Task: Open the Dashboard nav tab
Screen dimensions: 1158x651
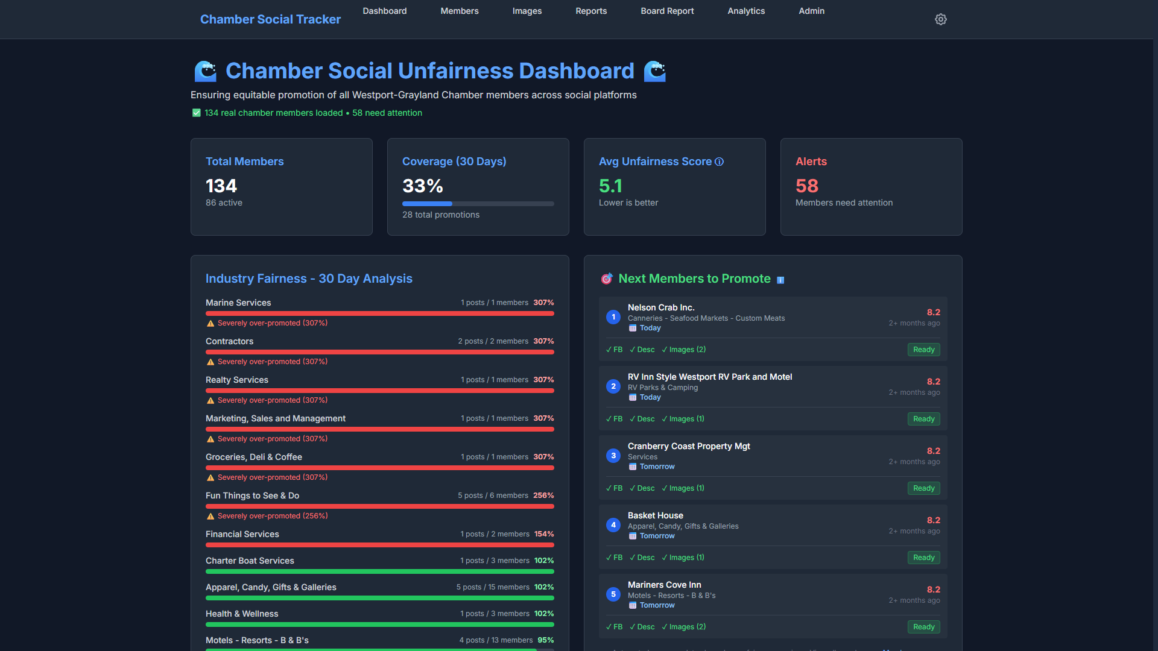Action: click(385, 11)
